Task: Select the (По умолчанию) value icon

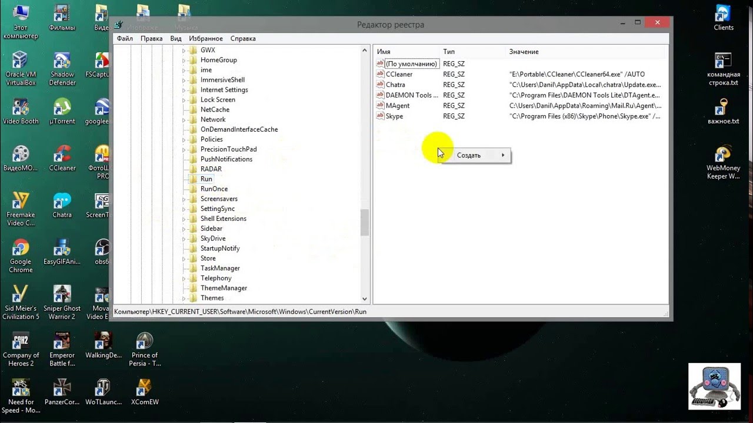Action: pos(380,63)
